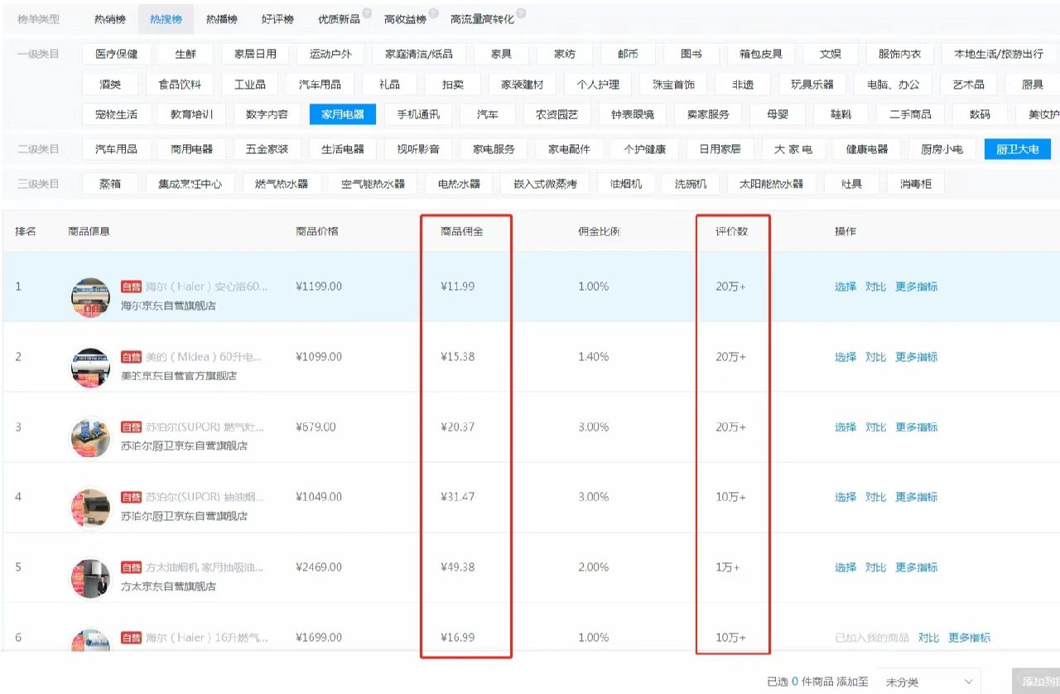Open the 方太京东自营旗舰店 shop name
Viewport: 1060px width, 694px height.
[169, 586]
